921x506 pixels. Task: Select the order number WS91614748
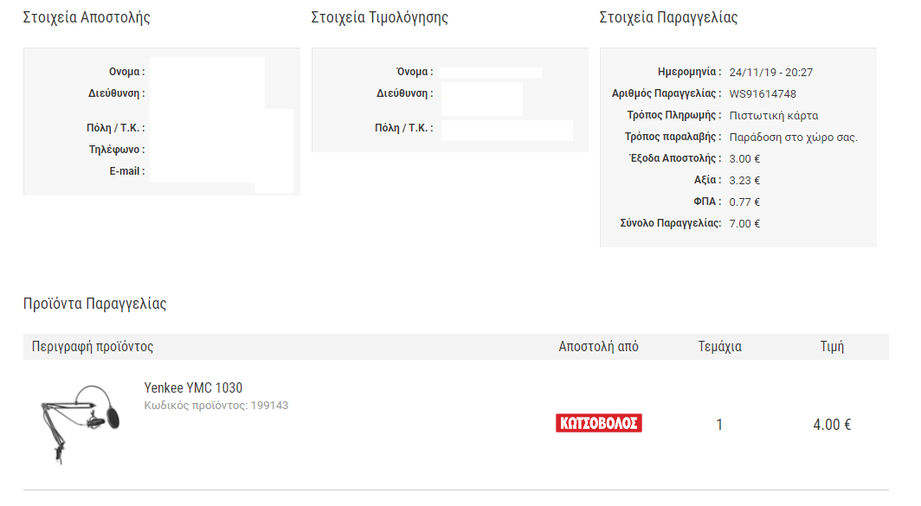click(x=763, y=93)
